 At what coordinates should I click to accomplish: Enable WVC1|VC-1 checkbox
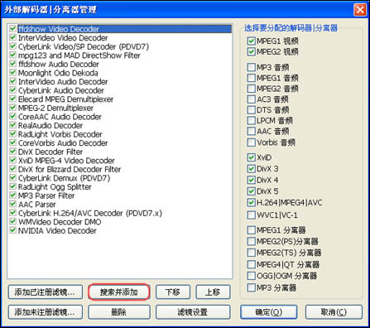pyautogui.click(x=251, y=215)
